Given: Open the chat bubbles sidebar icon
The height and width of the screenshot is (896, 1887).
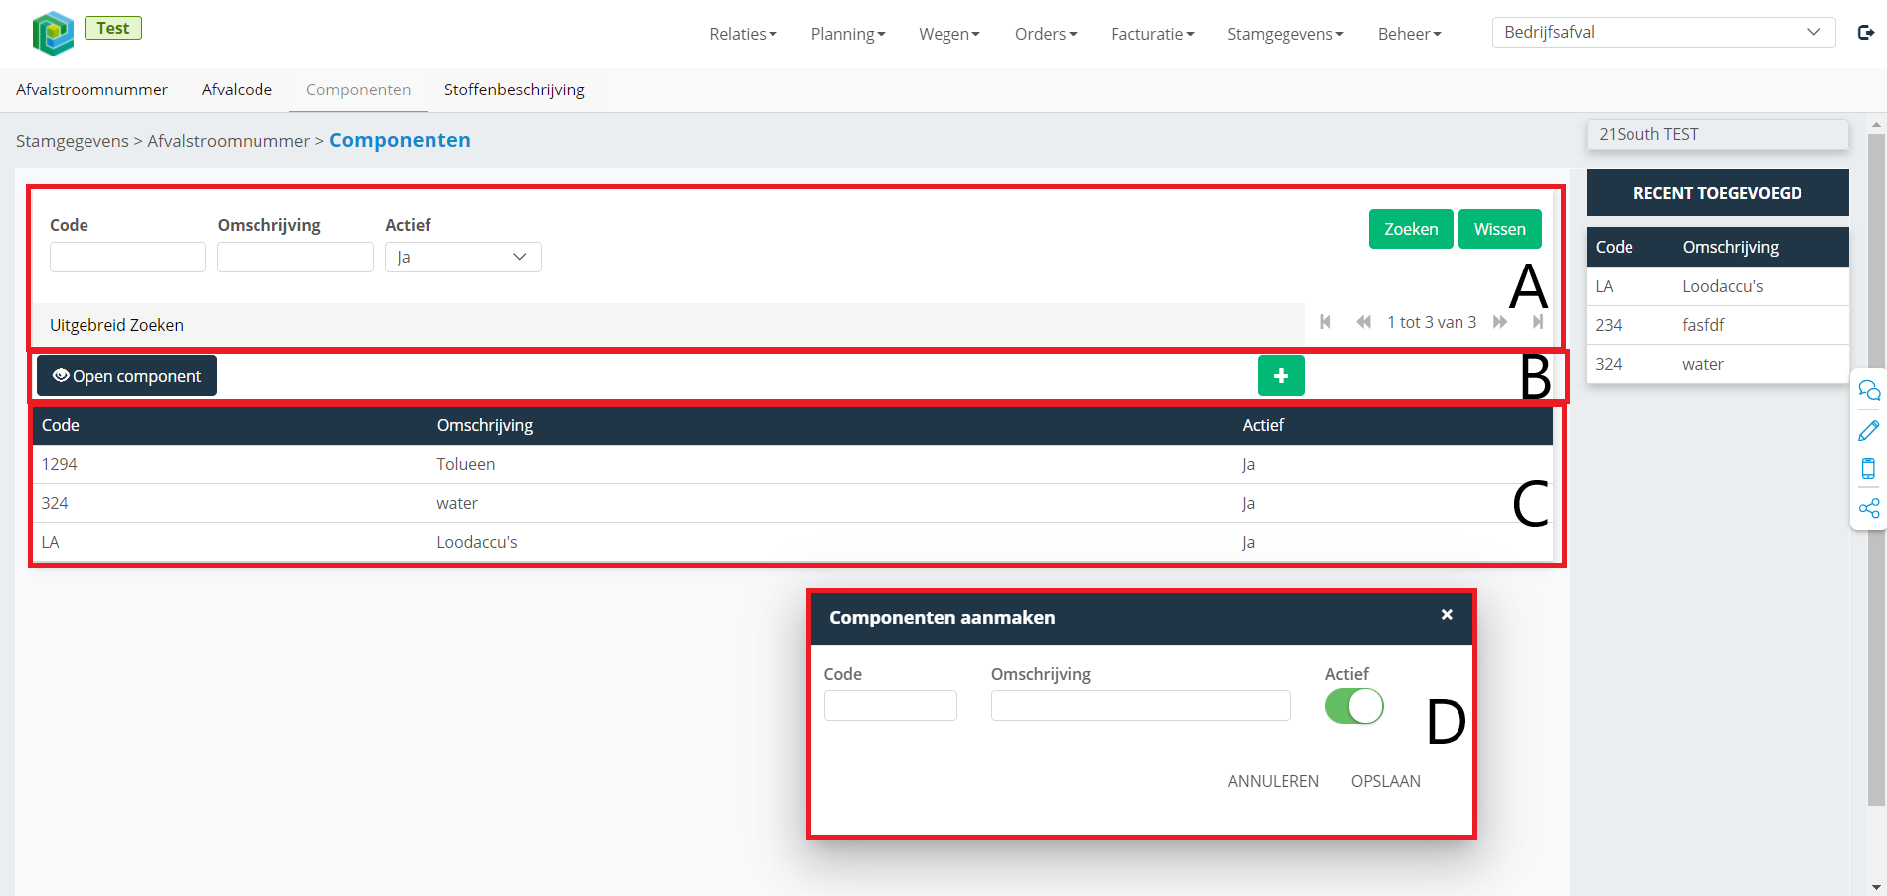Looking at the screenshot, I should (1869, 390).
